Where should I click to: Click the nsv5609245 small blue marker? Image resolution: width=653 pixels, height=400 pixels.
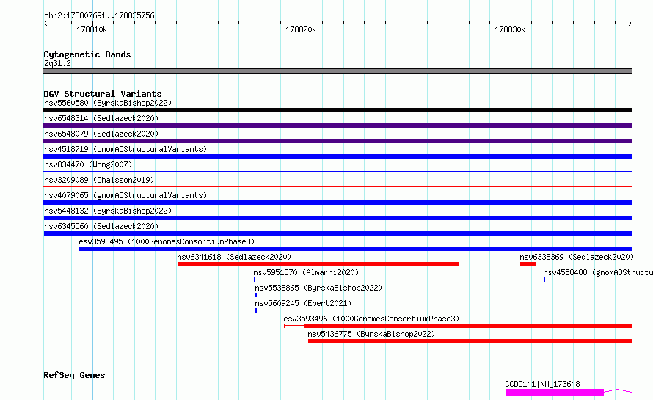(256, 310)
